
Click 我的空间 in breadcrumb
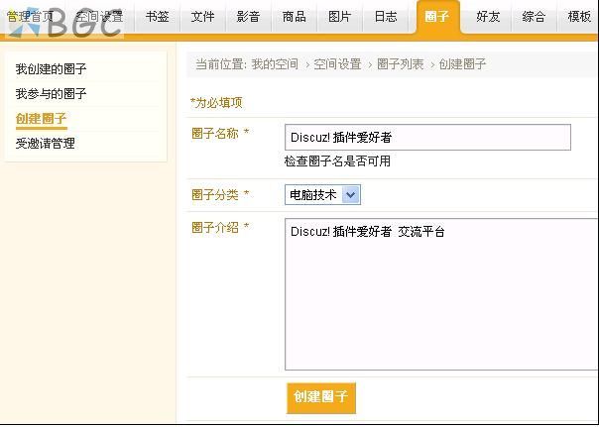(275, 64)
